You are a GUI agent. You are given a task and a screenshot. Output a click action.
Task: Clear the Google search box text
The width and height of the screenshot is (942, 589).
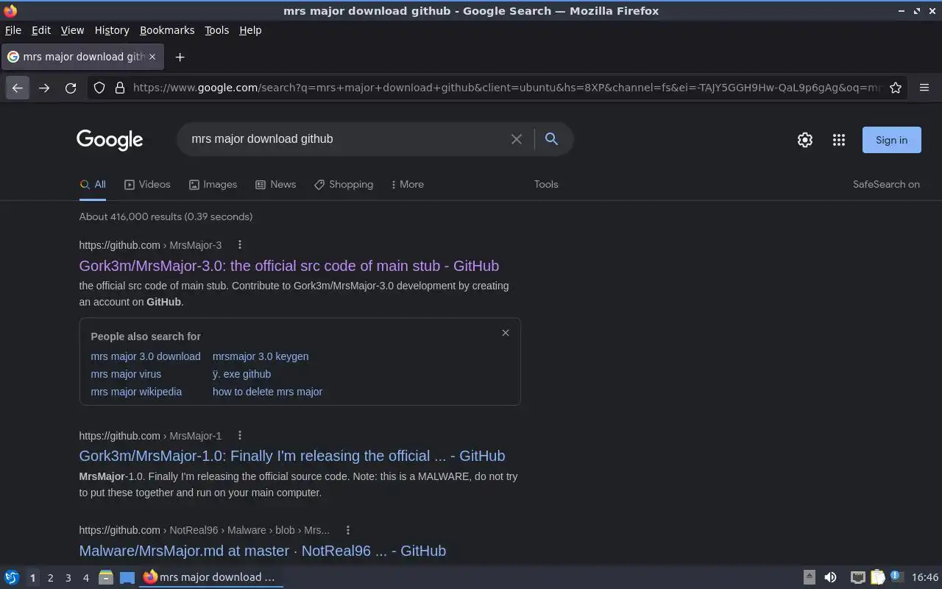tap(517, 139)
